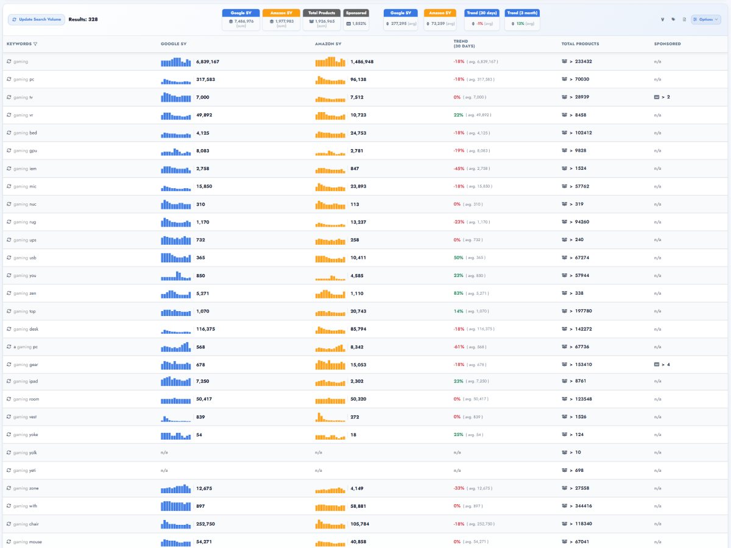
Task: Open the Options dropdown
Action: click(x=706, y=19)
